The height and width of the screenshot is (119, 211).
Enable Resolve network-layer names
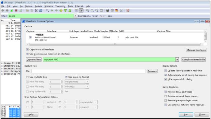(x=165, y=96)
